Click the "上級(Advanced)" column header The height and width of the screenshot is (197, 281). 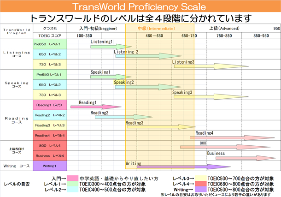[x=224, y=28]
